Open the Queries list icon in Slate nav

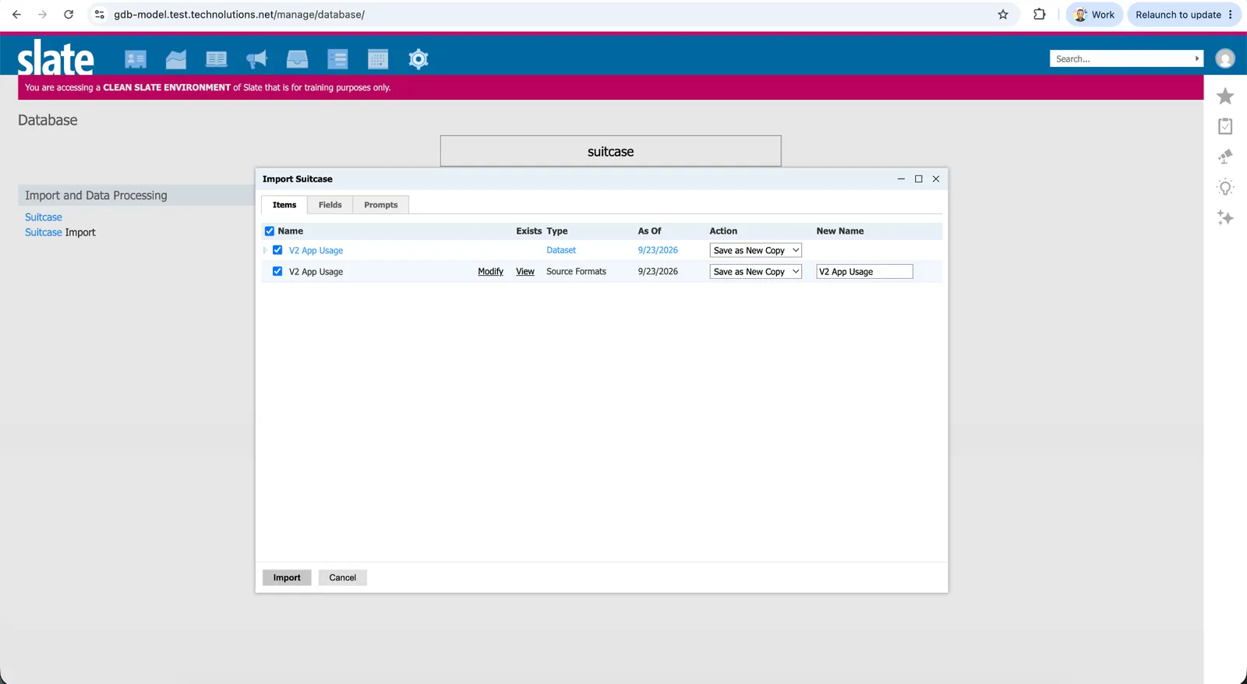[337, 59]
